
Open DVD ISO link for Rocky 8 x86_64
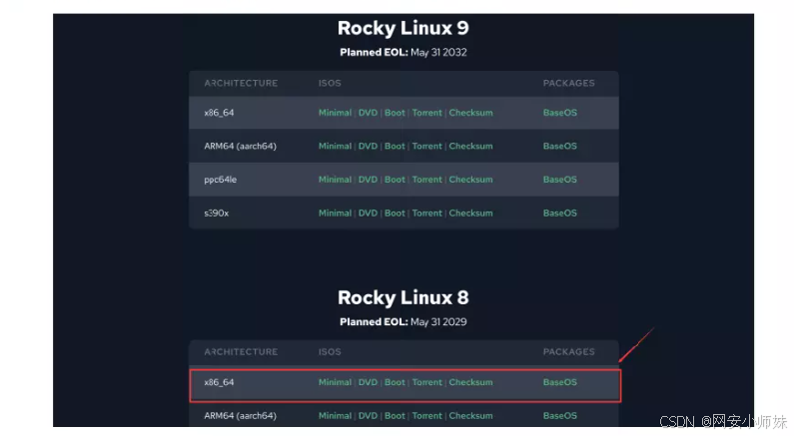click(x=368, y=382)
